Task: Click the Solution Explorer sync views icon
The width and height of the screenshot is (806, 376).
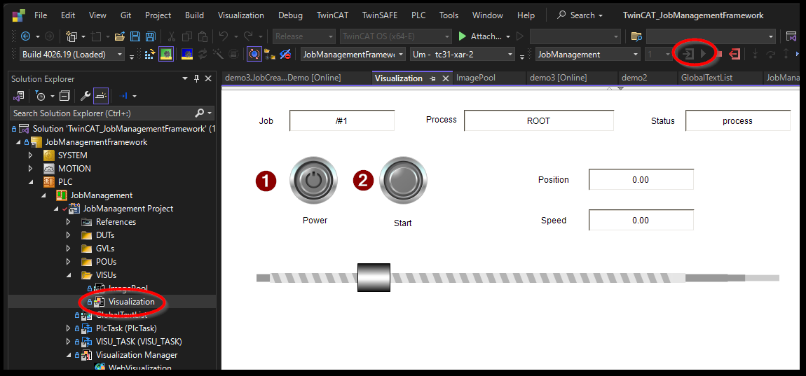Action: pos(18,96)
